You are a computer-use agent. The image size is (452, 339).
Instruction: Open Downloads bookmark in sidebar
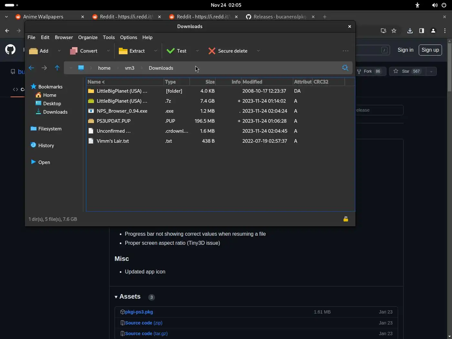coord(51,112)
